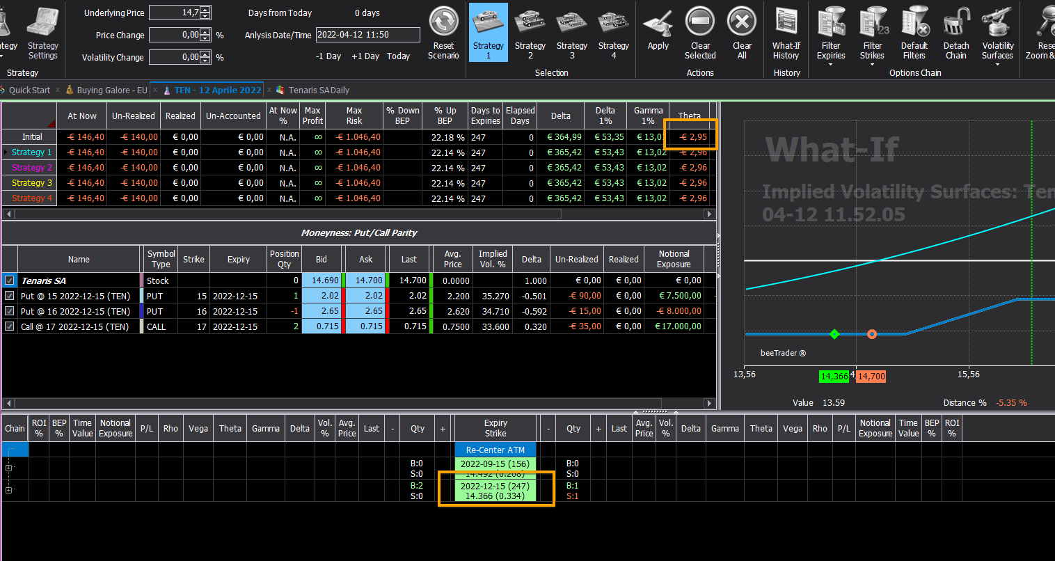
Task: Toggle checkbox for Call @ 17 position
Action: point(9,326)
